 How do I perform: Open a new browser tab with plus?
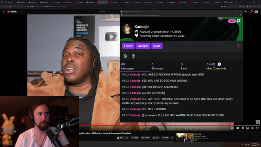[x=237, y=2]
